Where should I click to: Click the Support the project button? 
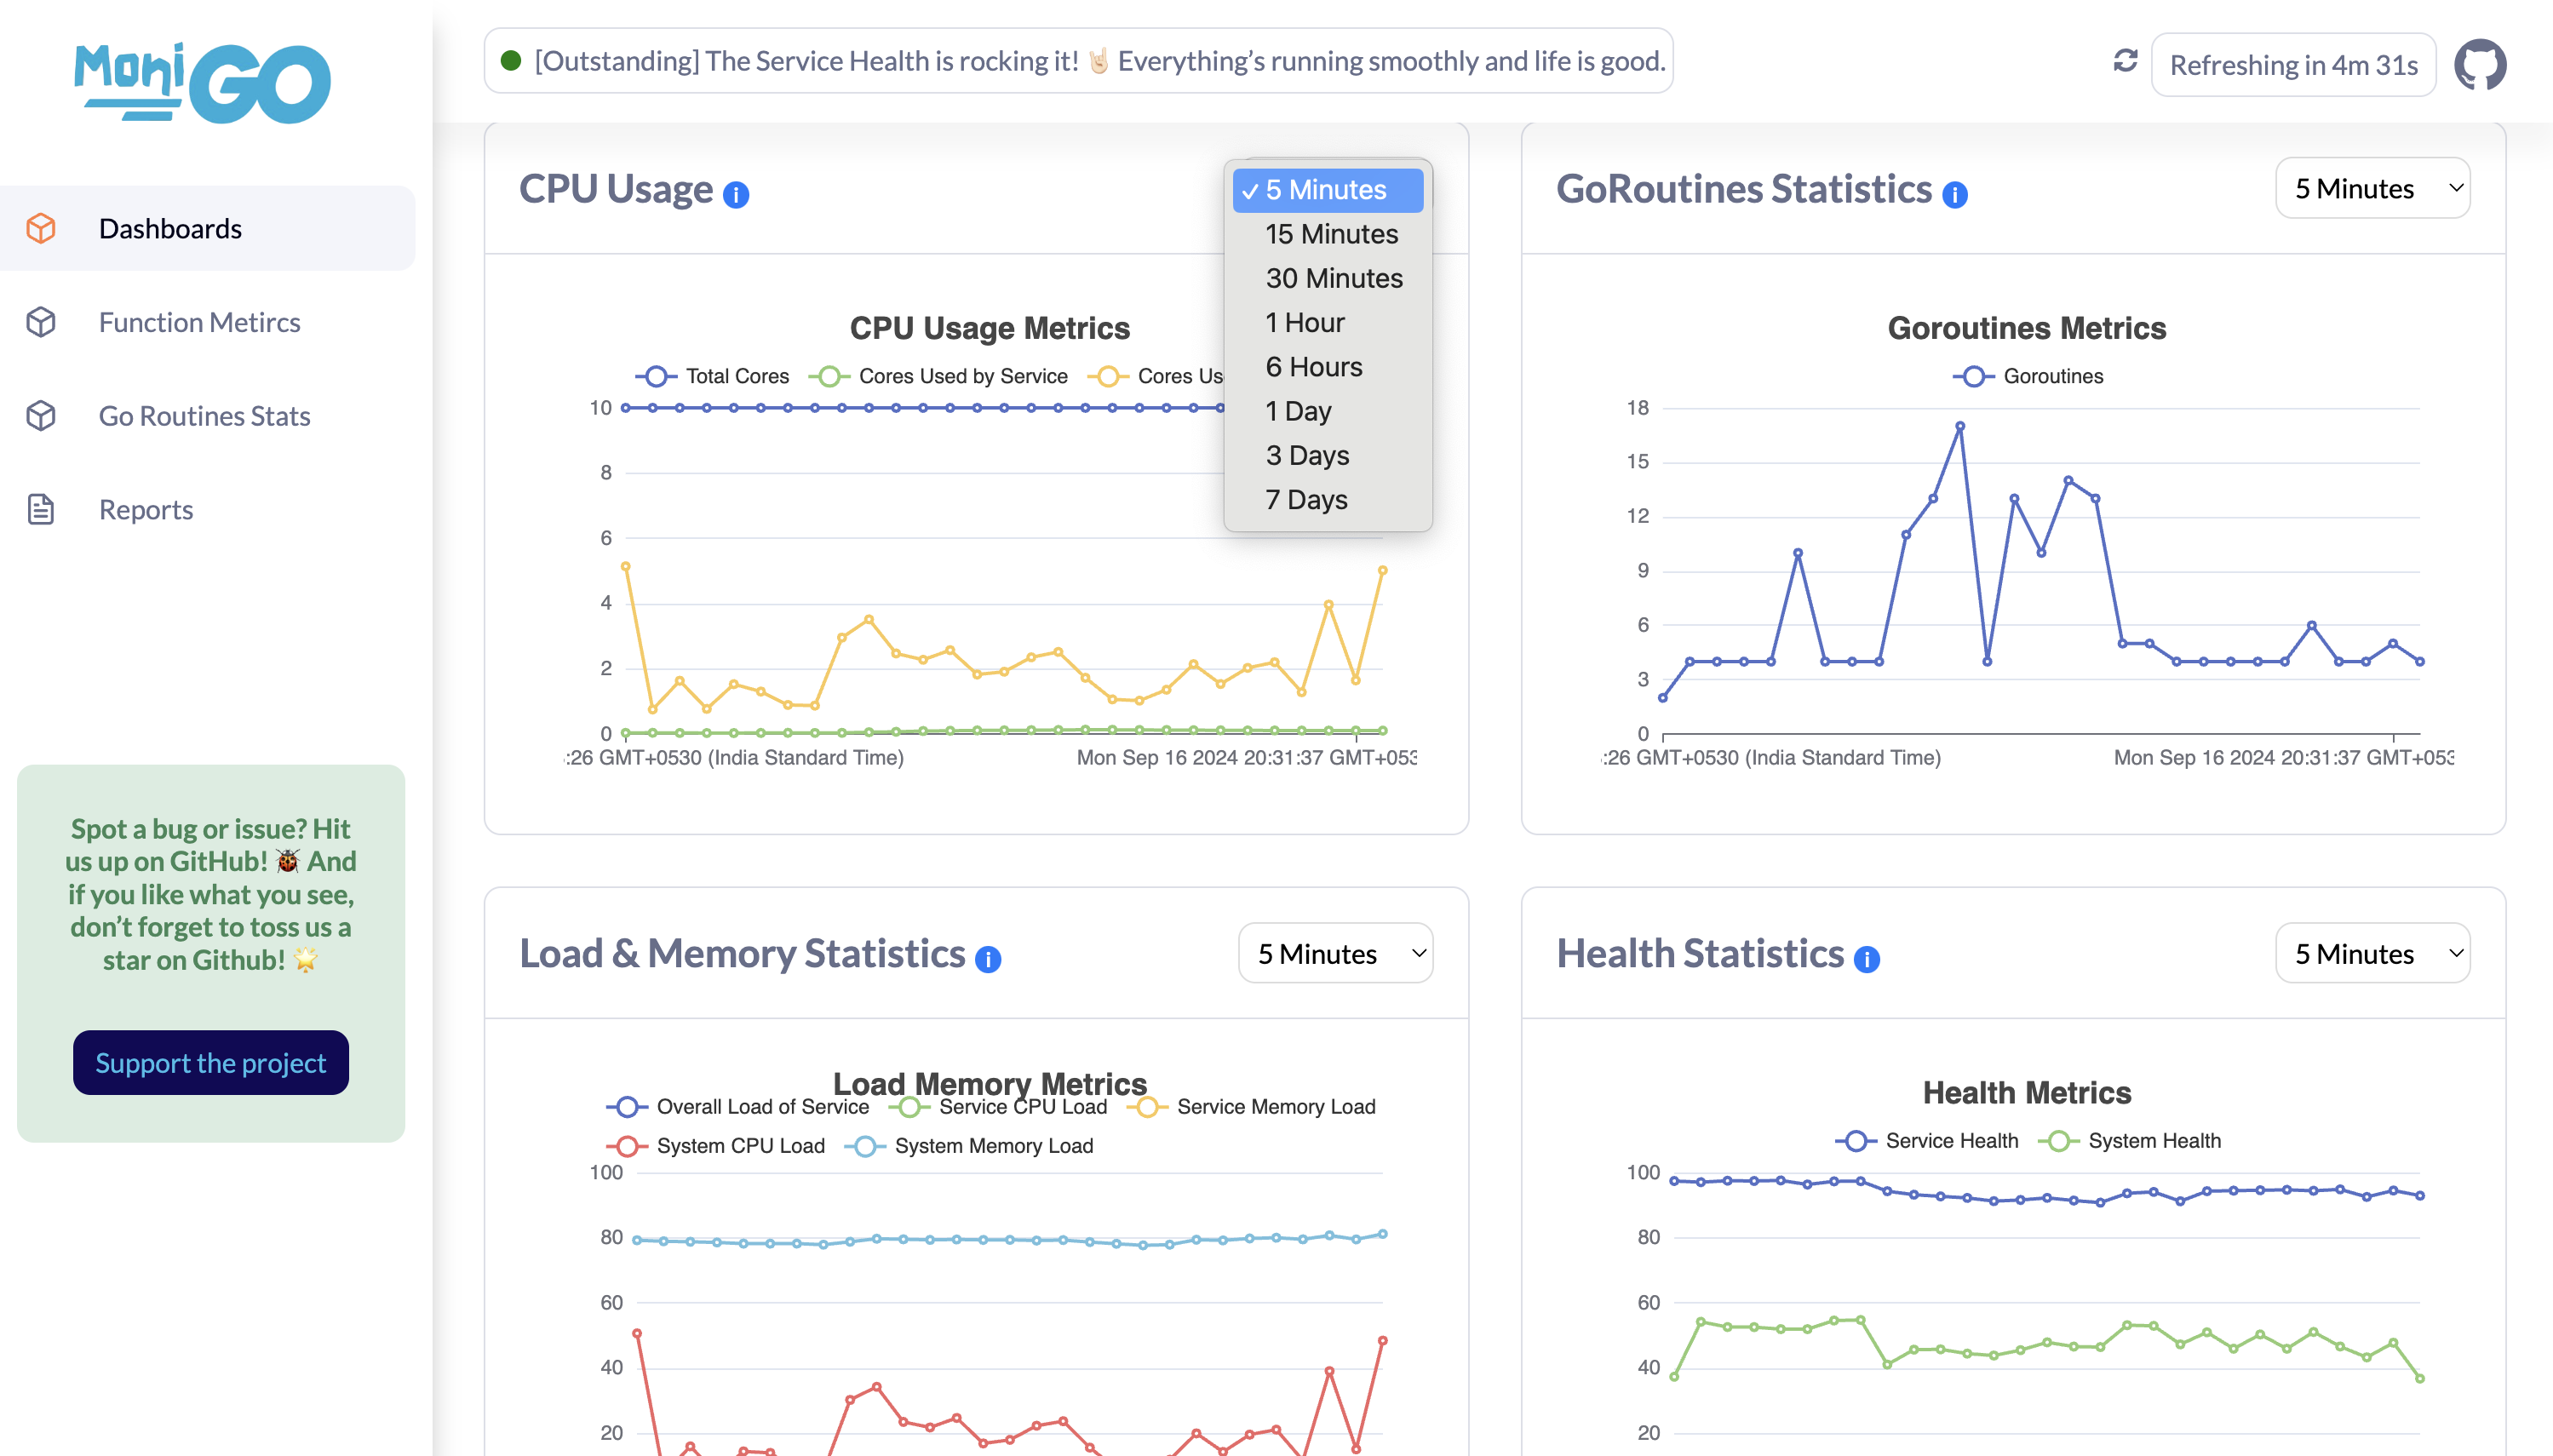pyautogui.click(x=210, y=1061)
